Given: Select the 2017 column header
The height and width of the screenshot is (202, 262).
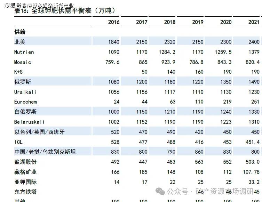Looking at the screenshot, I should click(x=142, y=22).
